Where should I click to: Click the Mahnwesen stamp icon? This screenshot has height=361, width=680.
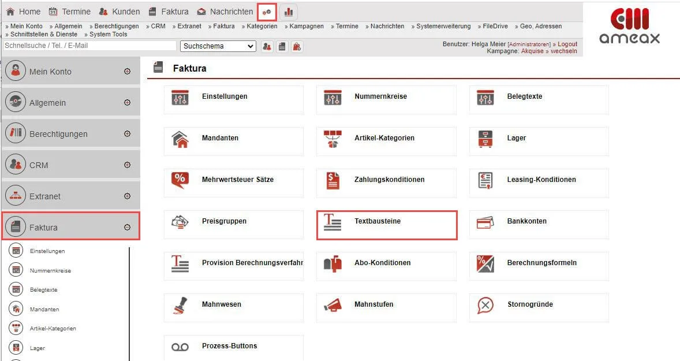(x=180, y=305)
